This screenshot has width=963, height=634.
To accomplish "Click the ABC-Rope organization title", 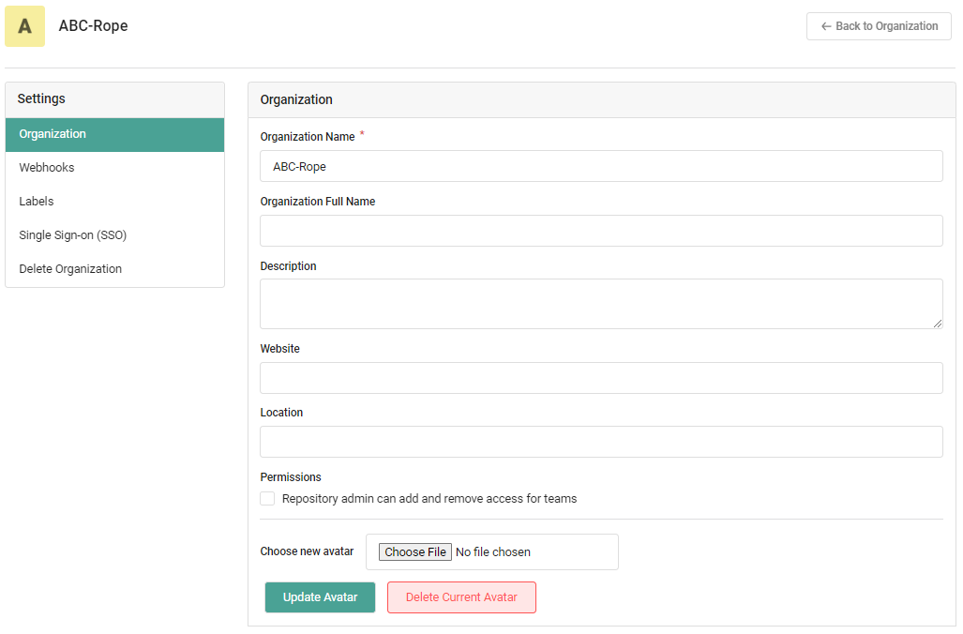I will point(93,26).
